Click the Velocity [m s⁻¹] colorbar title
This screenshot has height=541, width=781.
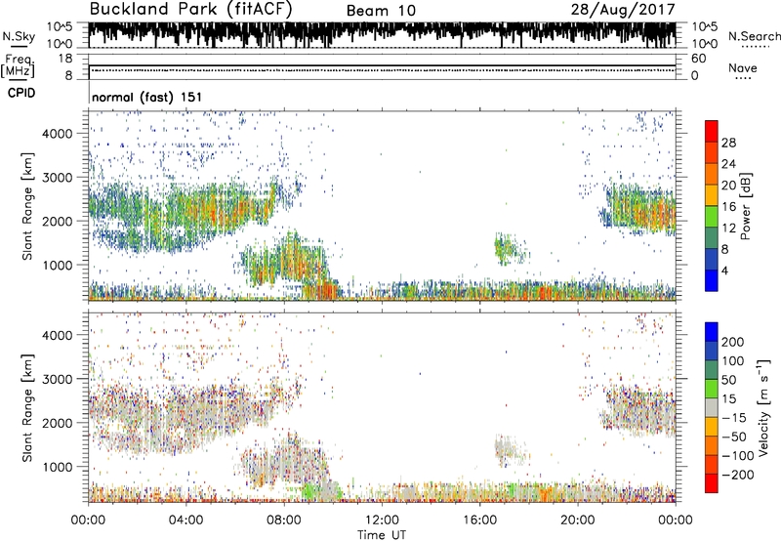point(763,407)
